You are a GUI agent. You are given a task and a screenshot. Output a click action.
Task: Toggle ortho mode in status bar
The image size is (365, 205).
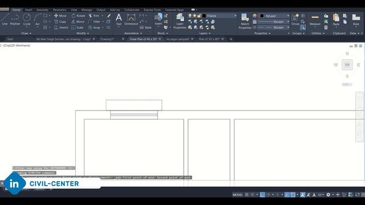point(262,195)
